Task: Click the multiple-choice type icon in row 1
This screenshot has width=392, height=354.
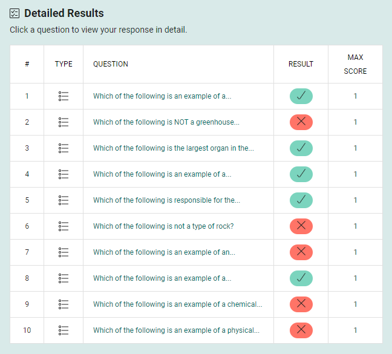Action: click(64, 96)
